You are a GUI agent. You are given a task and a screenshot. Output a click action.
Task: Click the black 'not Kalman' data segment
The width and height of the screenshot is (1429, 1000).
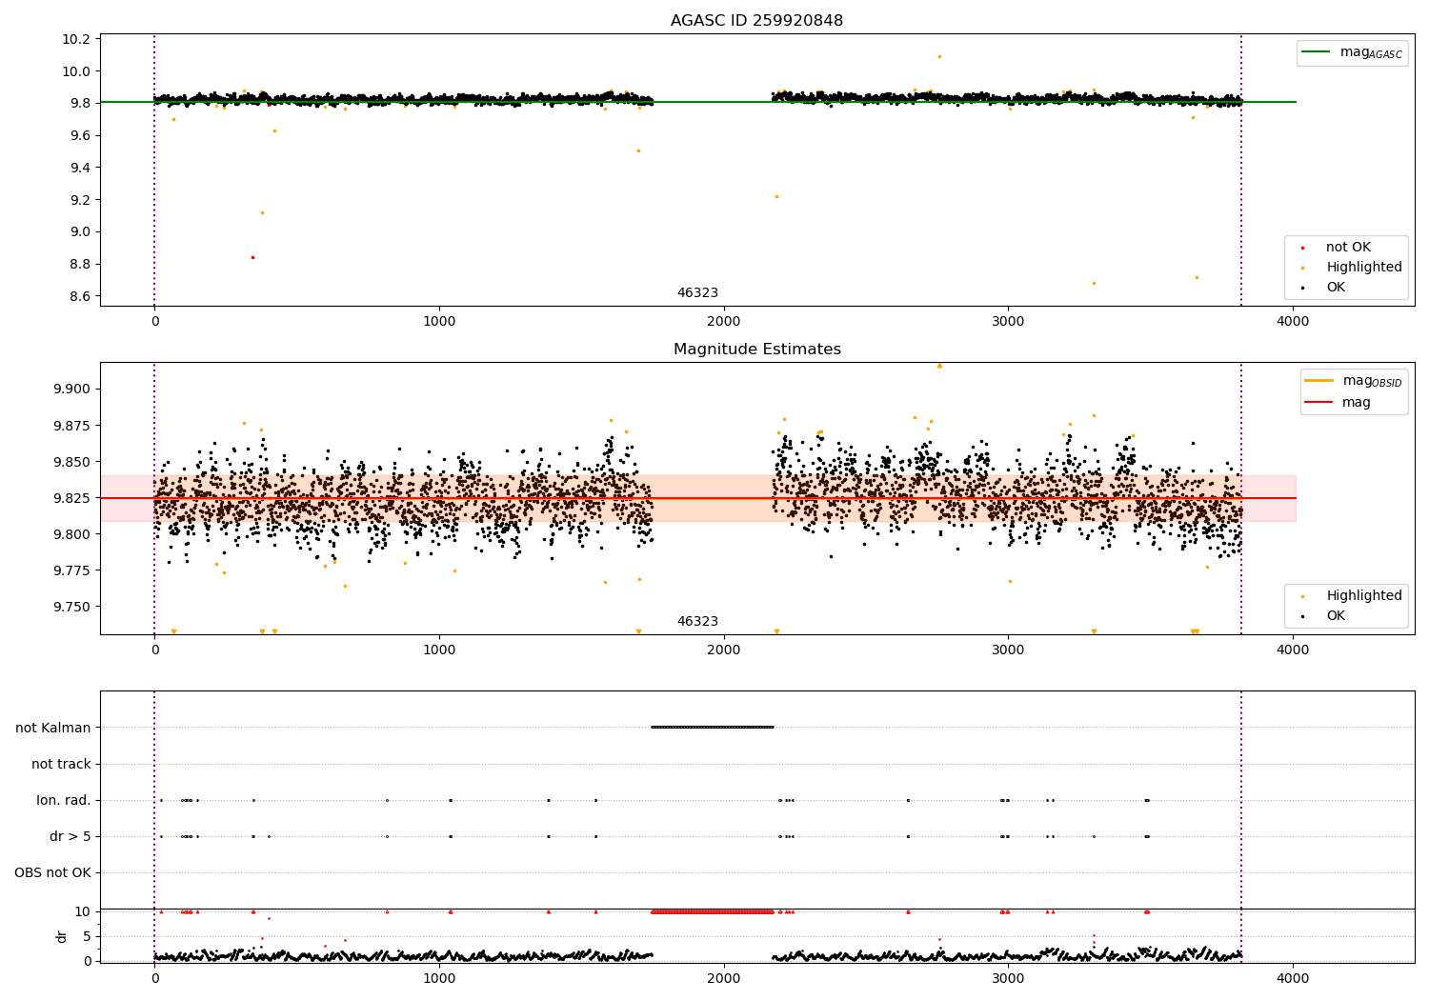click(x=712, y=727)
